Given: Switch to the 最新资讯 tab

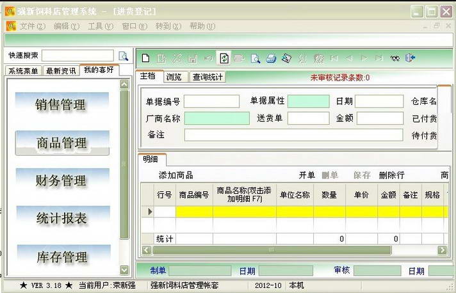Looking at the screenshot, I should 61,71.
